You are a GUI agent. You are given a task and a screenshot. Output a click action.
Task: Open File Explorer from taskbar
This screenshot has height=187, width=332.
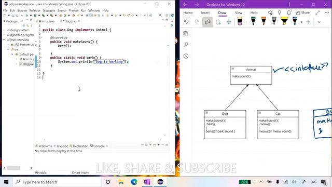121,182
